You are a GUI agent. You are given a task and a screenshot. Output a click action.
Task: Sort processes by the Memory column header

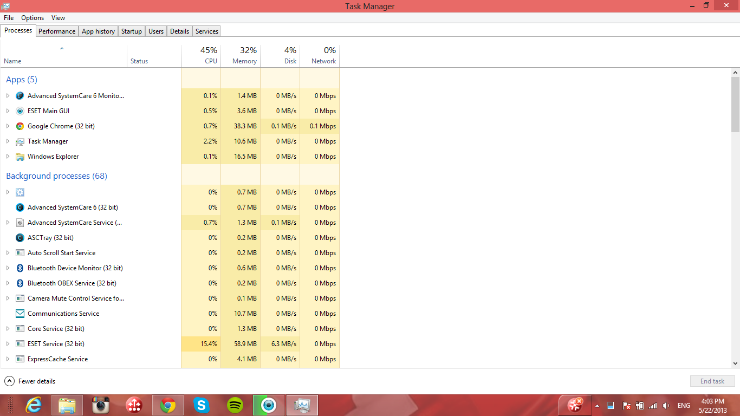click(241, 55)
